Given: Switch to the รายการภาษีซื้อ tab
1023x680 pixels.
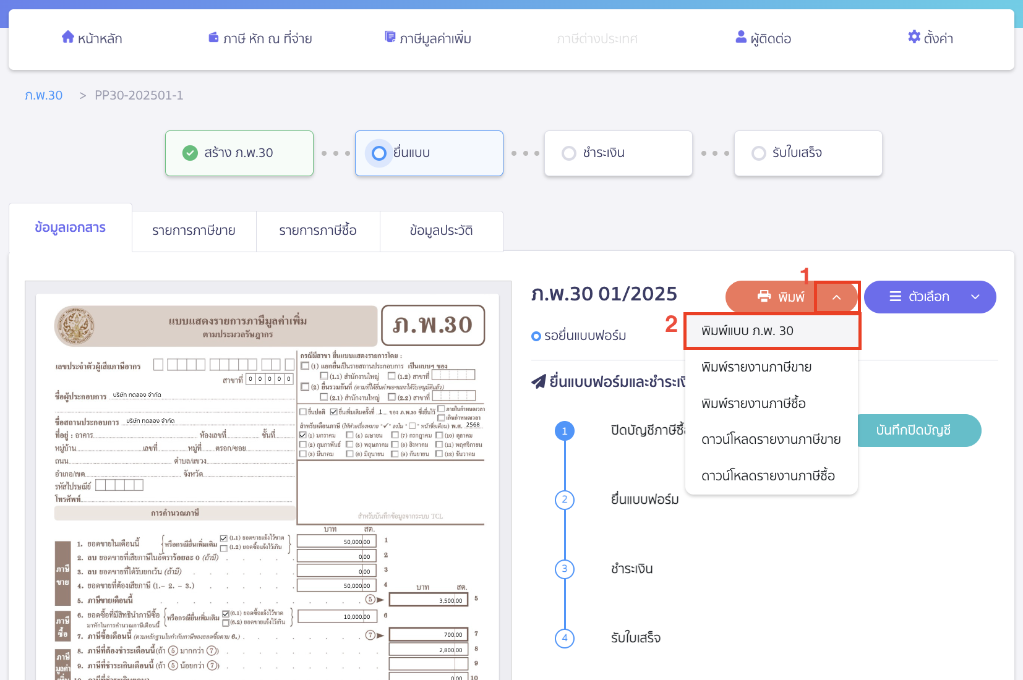Looking at the screenshot, I should (318, 231).
